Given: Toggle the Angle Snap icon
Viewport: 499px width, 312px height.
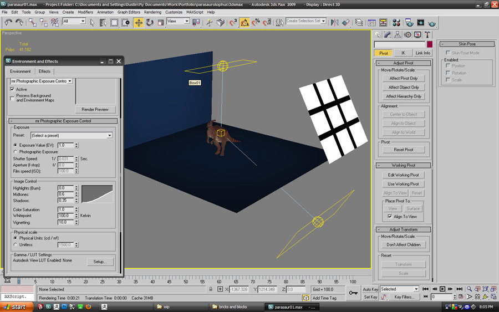Looking at the screenshot, I should tap(245, 22).
